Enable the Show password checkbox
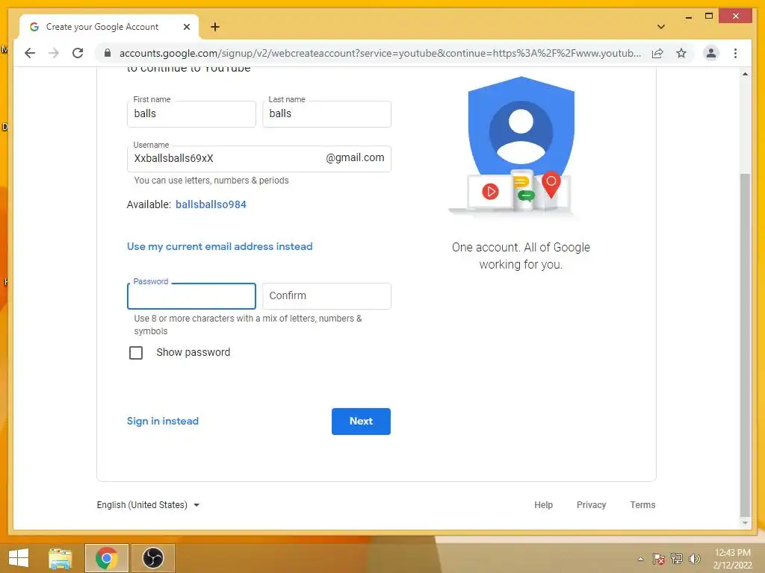 (136, 352)
